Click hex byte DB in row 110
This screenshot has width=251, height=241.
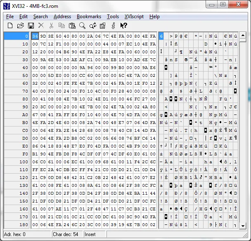tap(66, 169)
